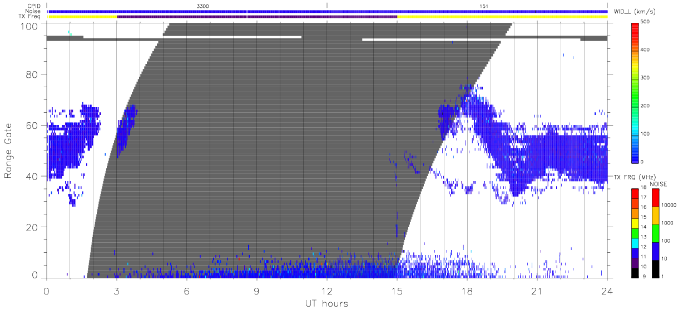Click the TX Freq row label

pos(30,17)
